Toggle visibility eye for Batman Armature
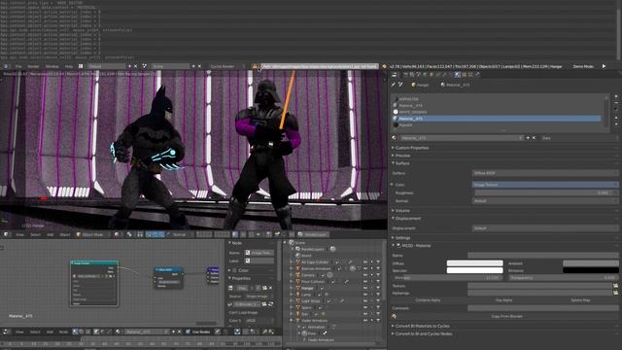 [365, 268]
